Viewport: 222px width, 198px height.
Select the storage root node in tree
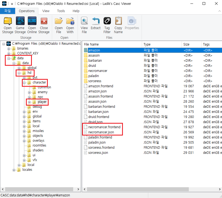coord(46,43)
